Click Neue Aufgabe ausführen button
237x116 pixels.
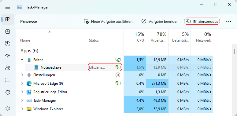pyautogui.click(x=108, y=22)
